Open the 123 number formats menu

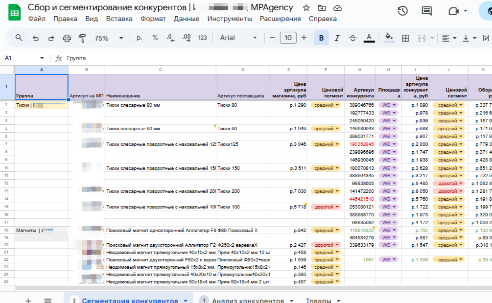(x=202, y=38)
